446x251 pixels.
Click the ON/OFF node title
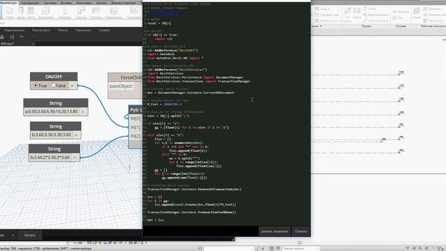click(54, 77)
